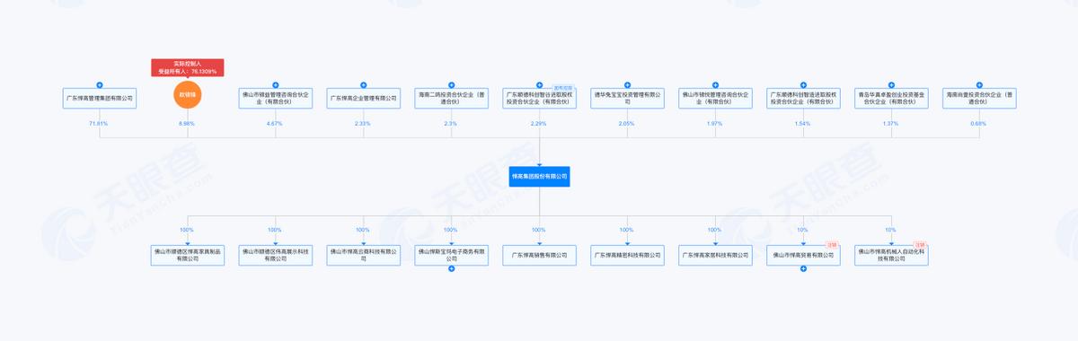Open shareholder node 广东悍高企业管理有限公司

click(363, 98)
